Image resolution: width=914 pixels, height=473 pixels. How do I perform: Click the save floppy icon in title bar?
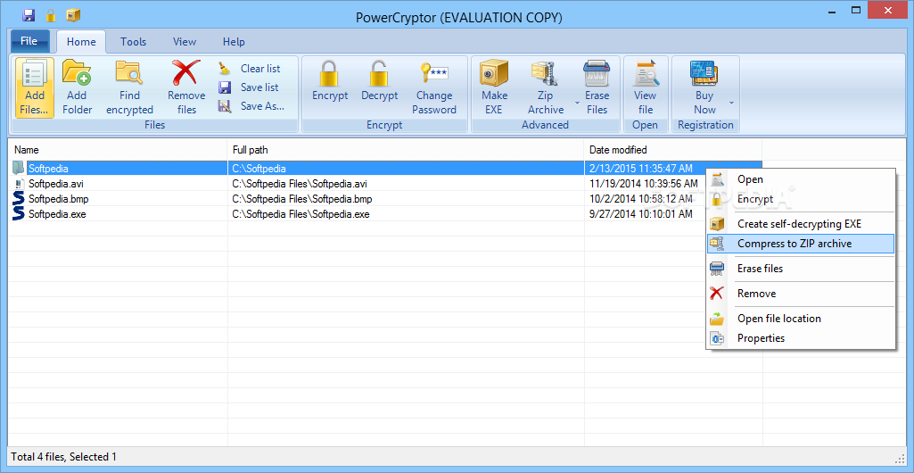coord(29,15)
